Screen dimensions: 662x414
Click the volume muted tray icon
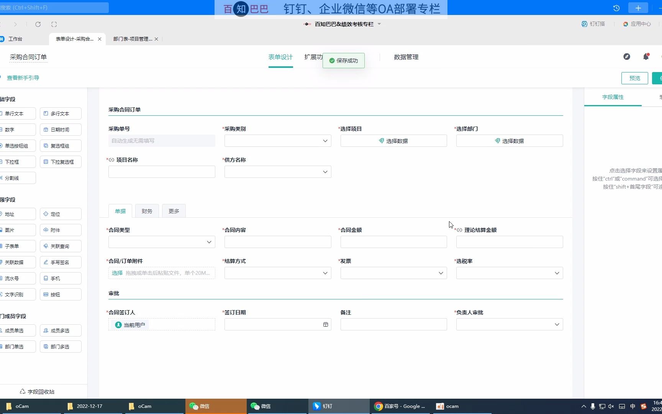[x=611, y=406]
